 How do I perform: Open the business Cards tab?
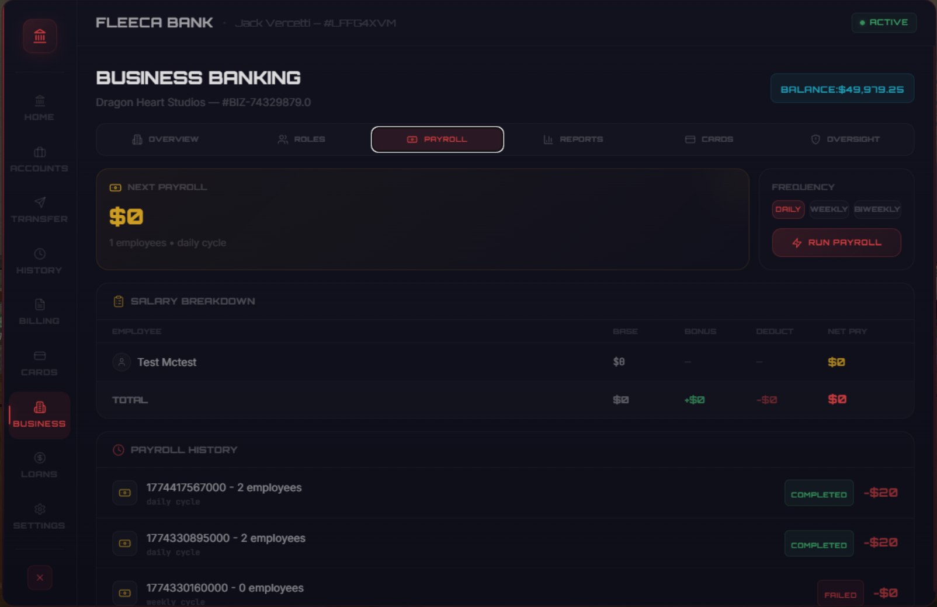point(709,139)
